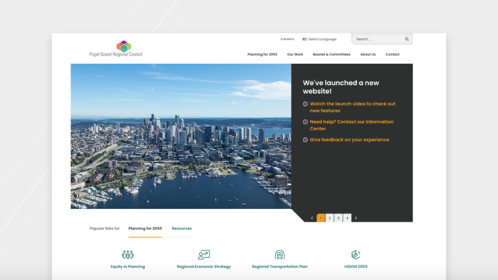Click the Select Language translate icon
The width and height of the screenshot is (498, 280).
305,39
